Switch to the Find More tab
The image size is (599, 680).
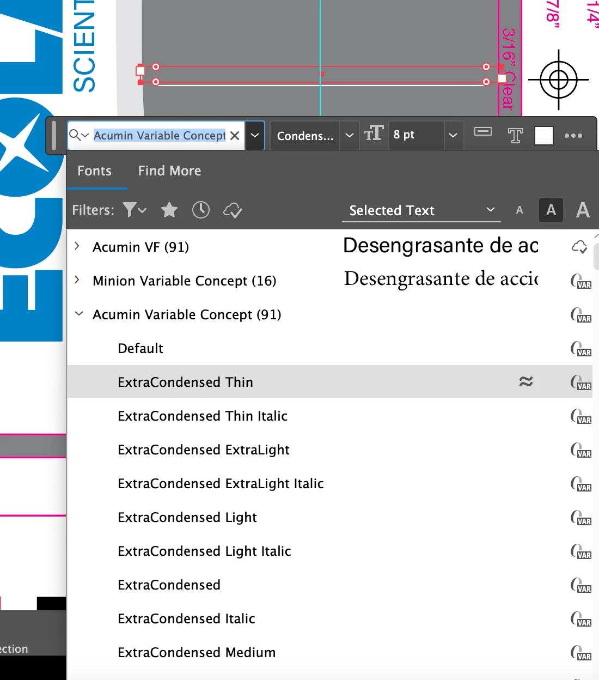[169, 171]
